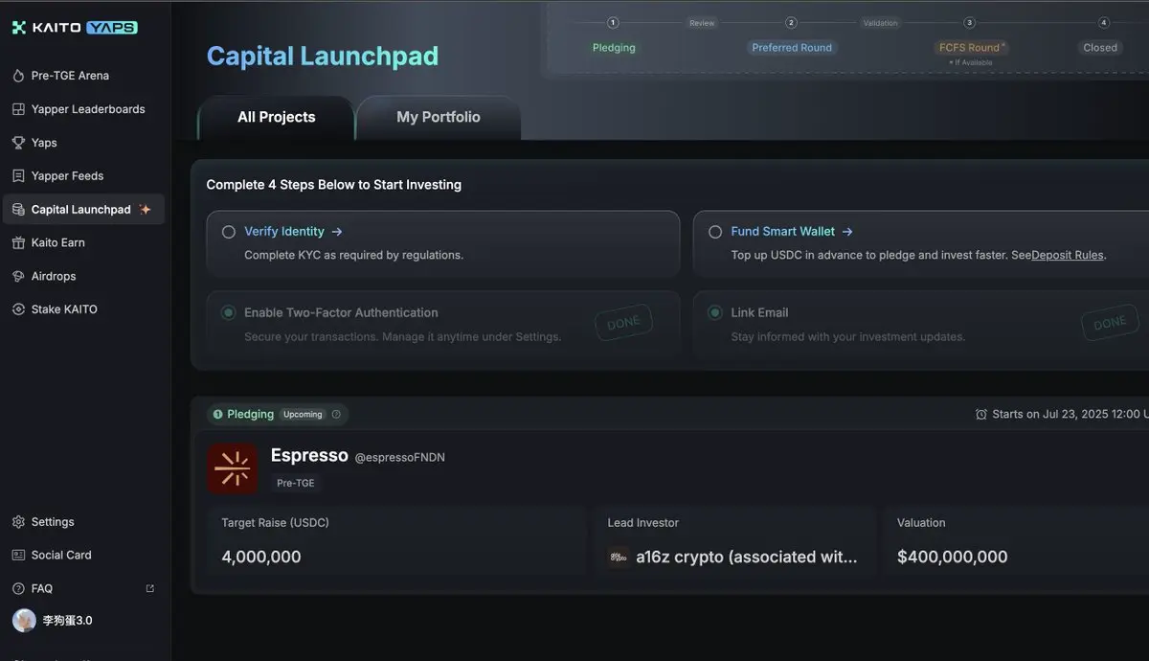The image size is (1149, 661).
Task: Toggle the Link Email radio indicator
Action: tap(715, 313)
